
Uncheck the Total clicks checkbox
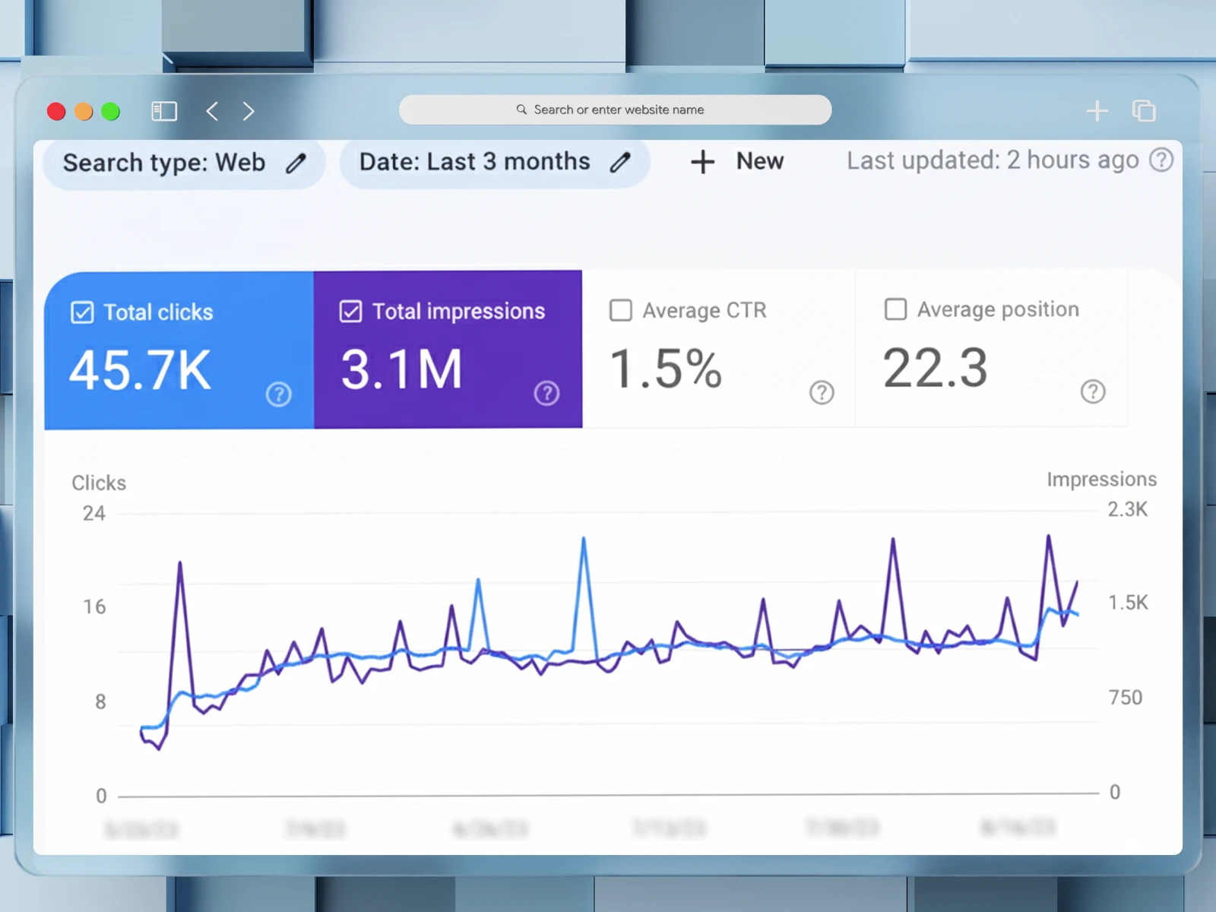pyautogui.click(x=82, y=312)
